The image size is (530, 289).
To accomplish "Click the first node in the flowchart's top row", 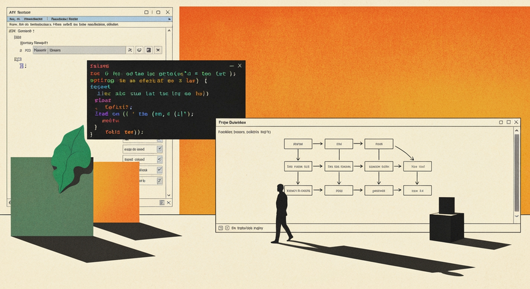I will coord(298,144).
